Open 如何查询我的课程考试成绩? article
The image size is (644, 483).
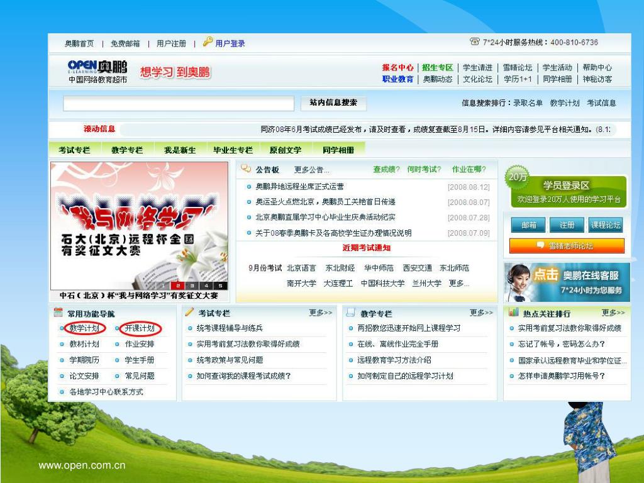click(x=243, y=376)
